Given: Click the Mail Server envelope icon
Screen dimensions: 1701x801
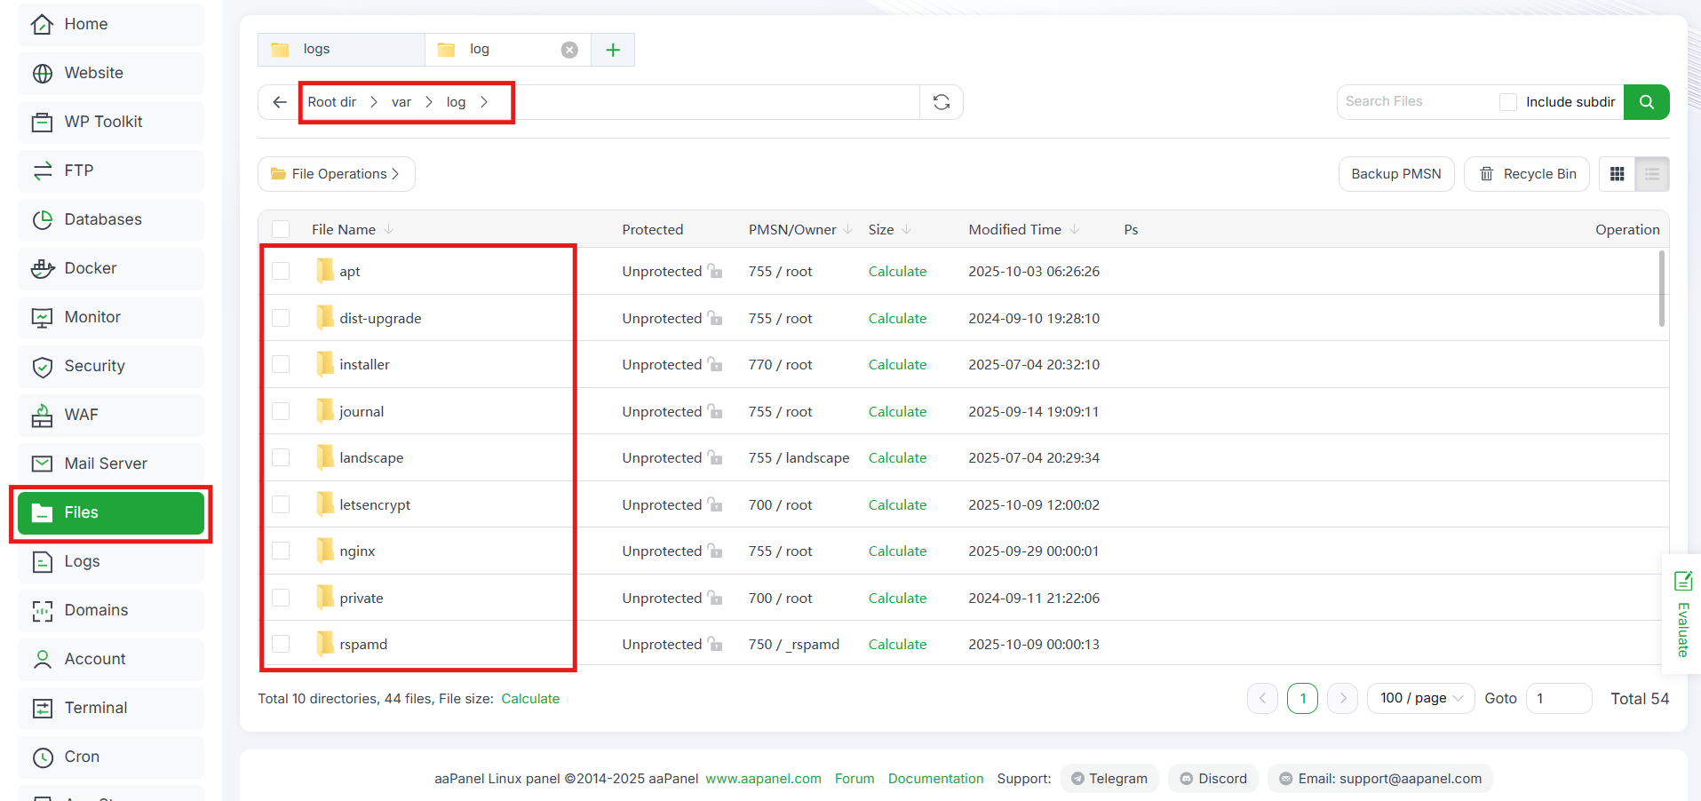Looking at the screenshot, I should [x=42, y=464].
